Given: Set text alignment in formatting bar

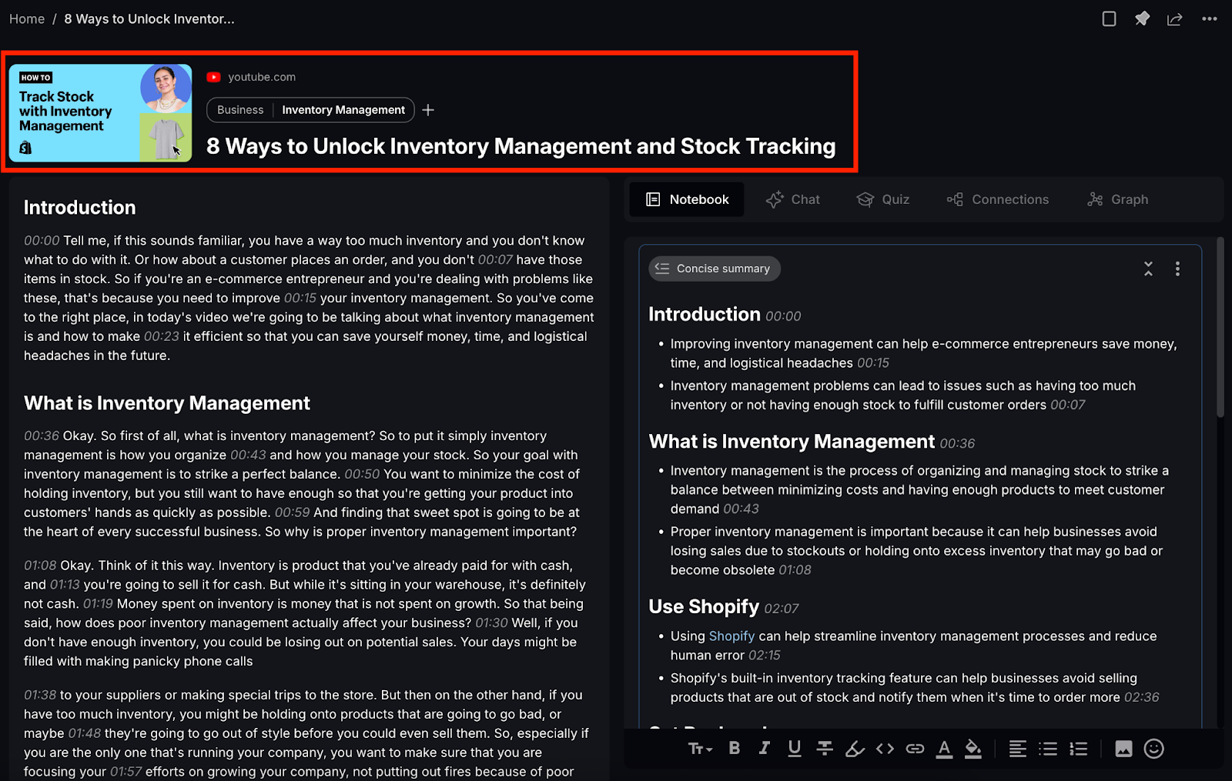Looking at the screenshot, I should [1018, 749].
